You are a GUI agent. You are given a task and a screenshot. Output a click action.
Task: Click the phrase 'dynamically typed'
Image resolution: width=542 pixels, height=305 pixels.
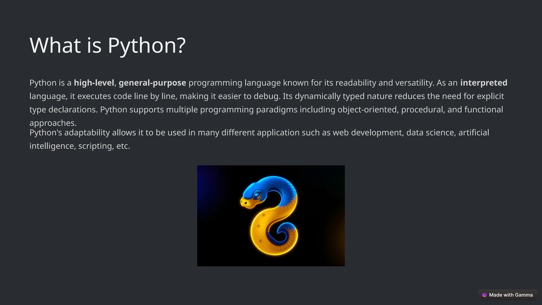tap(329, 96)
